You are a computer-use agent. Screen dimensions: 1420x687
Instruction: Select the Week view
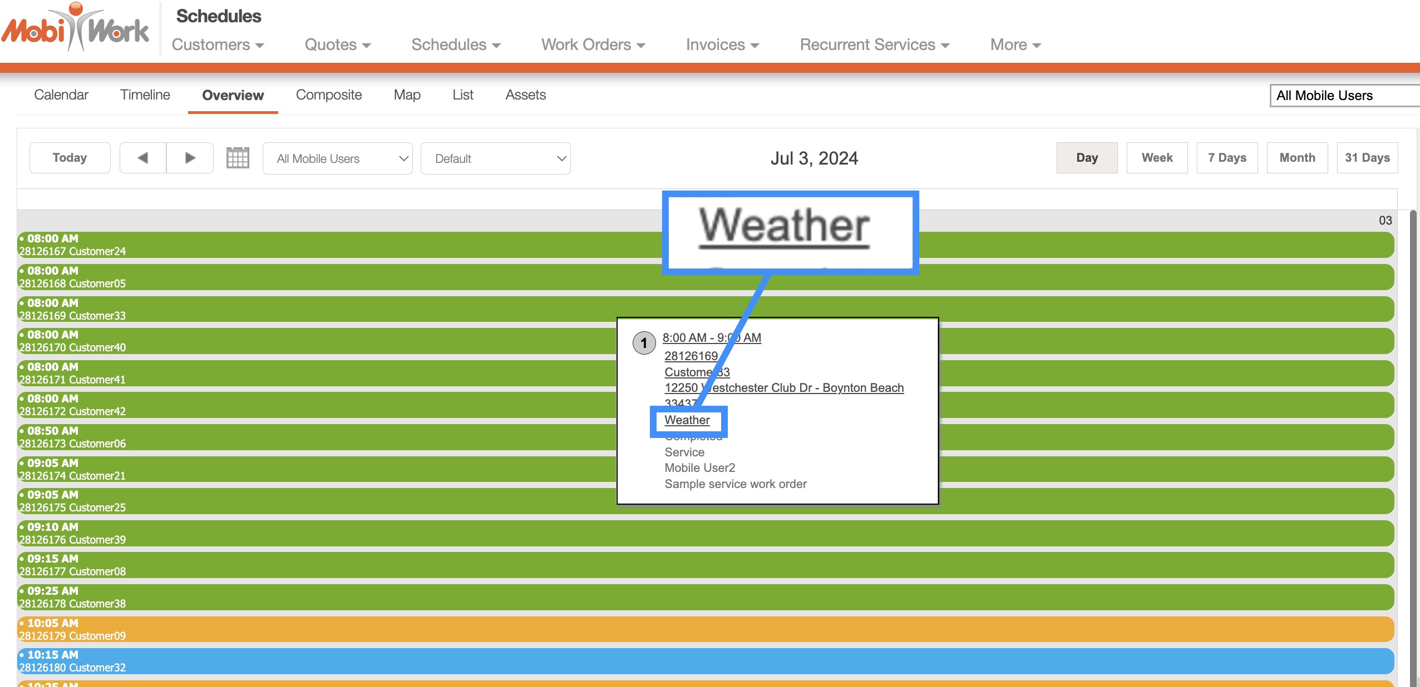(1157, 158)
